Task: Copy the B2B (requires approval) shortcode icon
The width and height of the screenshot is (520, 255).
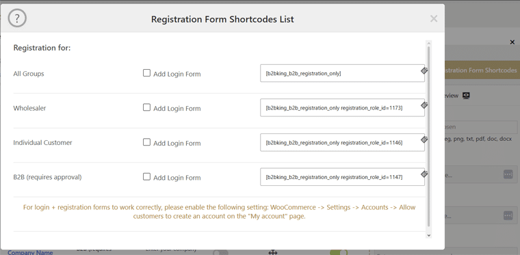Action: (424, 174)
